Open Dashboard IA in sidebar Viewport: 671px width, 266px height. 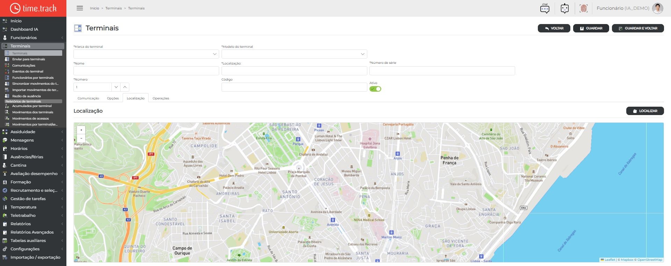[24, 29]
